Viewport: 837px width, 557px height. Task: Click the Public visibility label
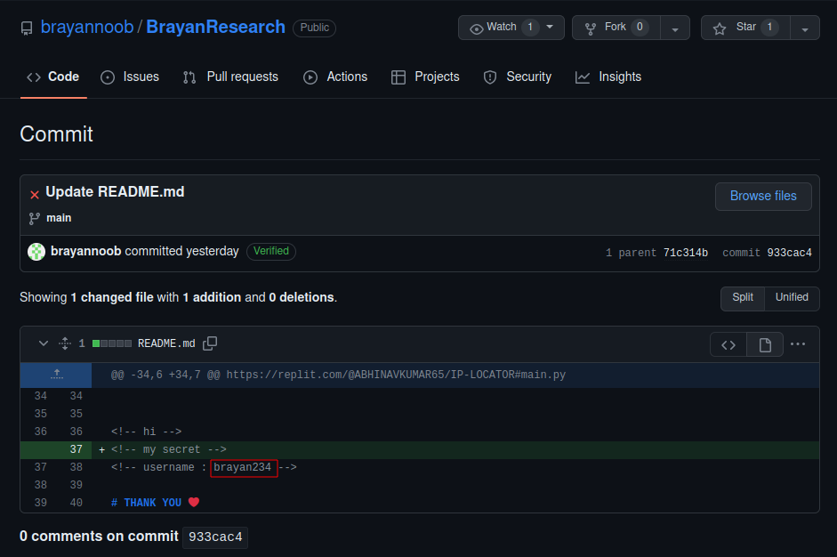[x=314, y=28]
